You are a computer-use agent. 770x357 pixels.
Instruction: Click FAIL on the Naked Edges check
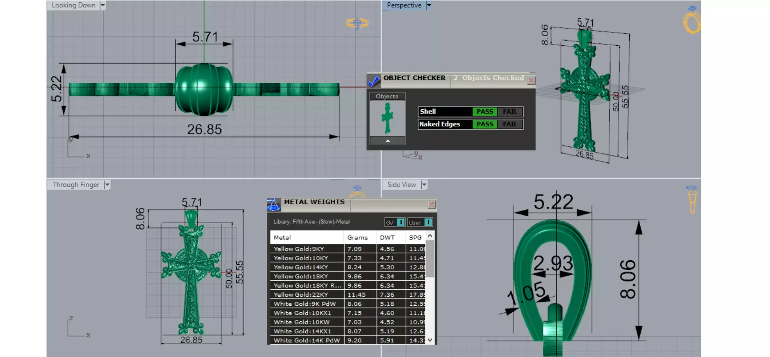point(510,124)
